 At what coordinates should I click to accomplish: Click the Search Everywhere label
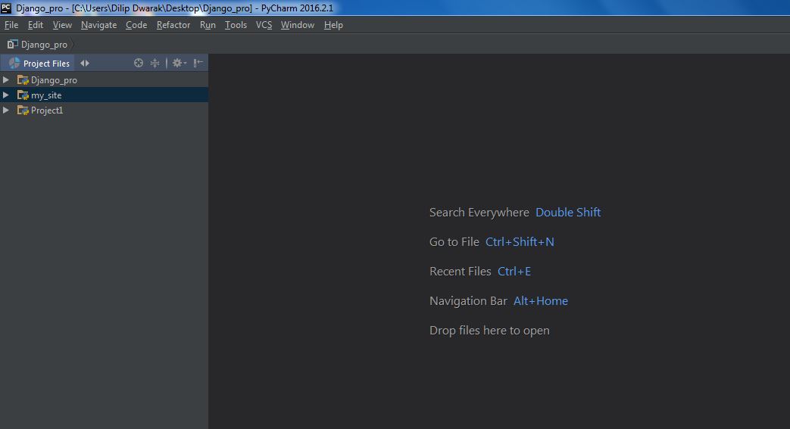(x=479, y=213)
